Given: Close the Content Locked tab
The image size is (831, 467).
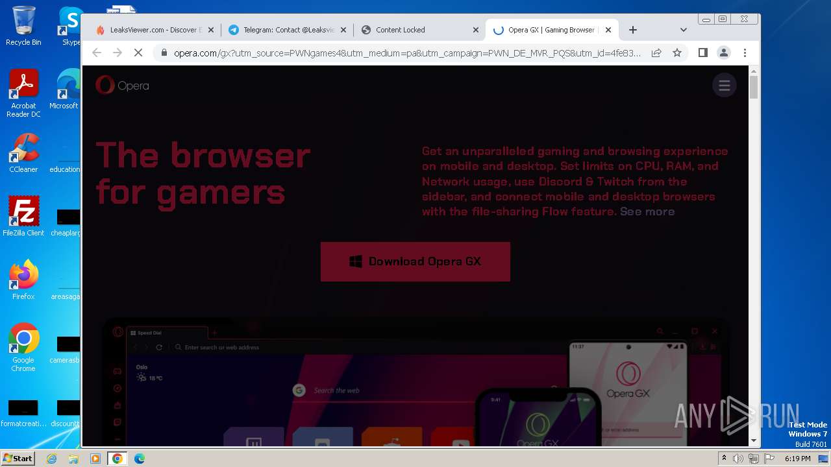Looking at the screenshot, I should (476, 30).
